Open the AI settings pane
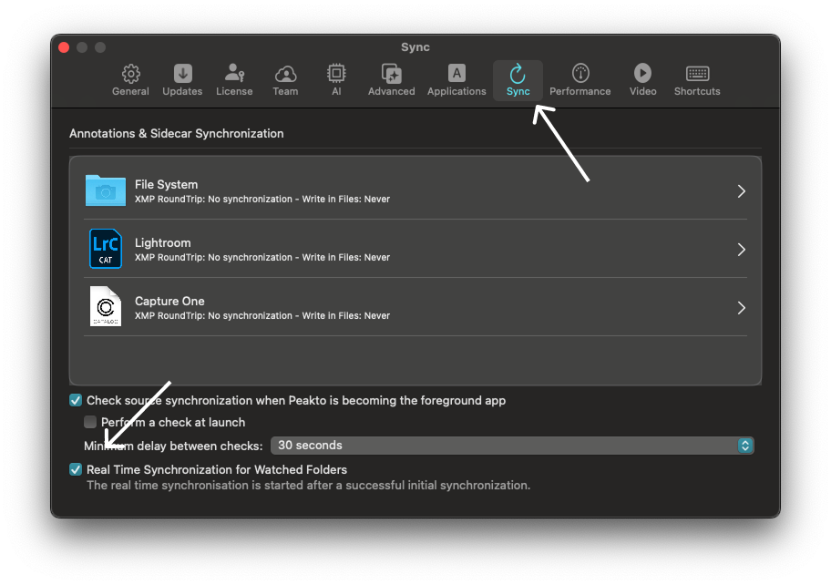 pos(336,80)
